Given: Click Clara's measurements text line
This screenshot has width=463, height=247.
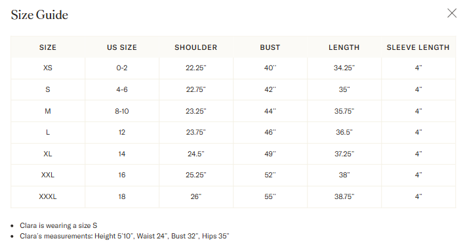Looking at the screenshot, I should coord(125,236).
